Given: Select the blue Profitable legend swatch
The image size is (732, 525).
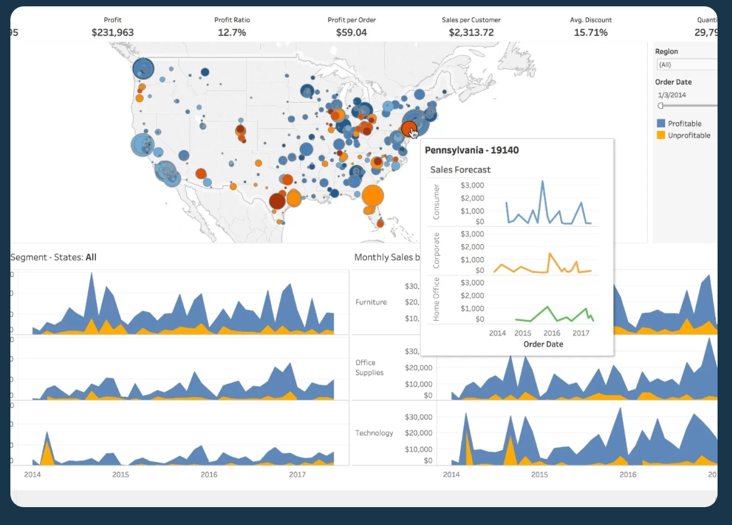Looking at the screenshot, I should pyautogui.click(x=661, y=123).
